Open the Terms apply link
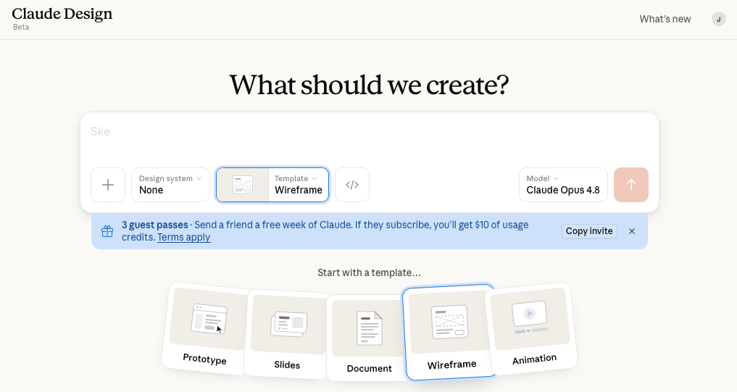The height and width of the screenshot is (392, 737). (x=184, y=238)
